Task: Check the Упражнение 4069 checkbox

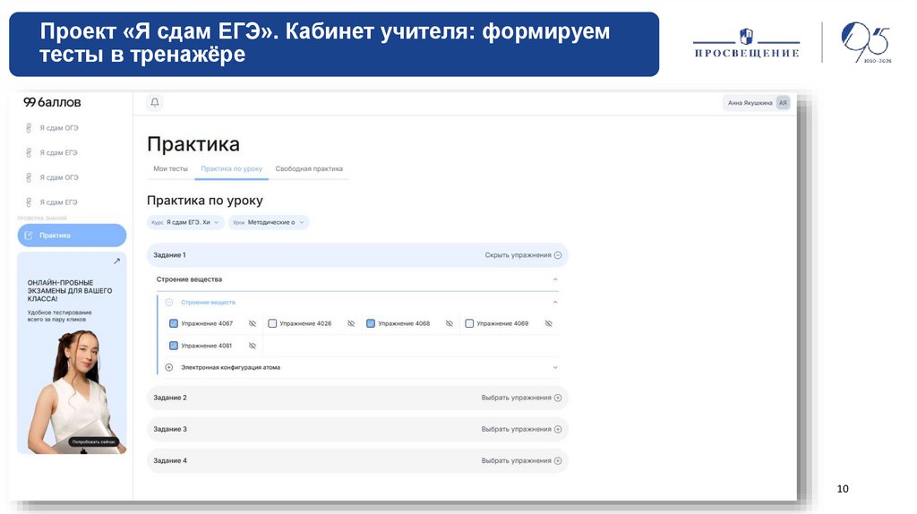Action: [x=469, y=323]
